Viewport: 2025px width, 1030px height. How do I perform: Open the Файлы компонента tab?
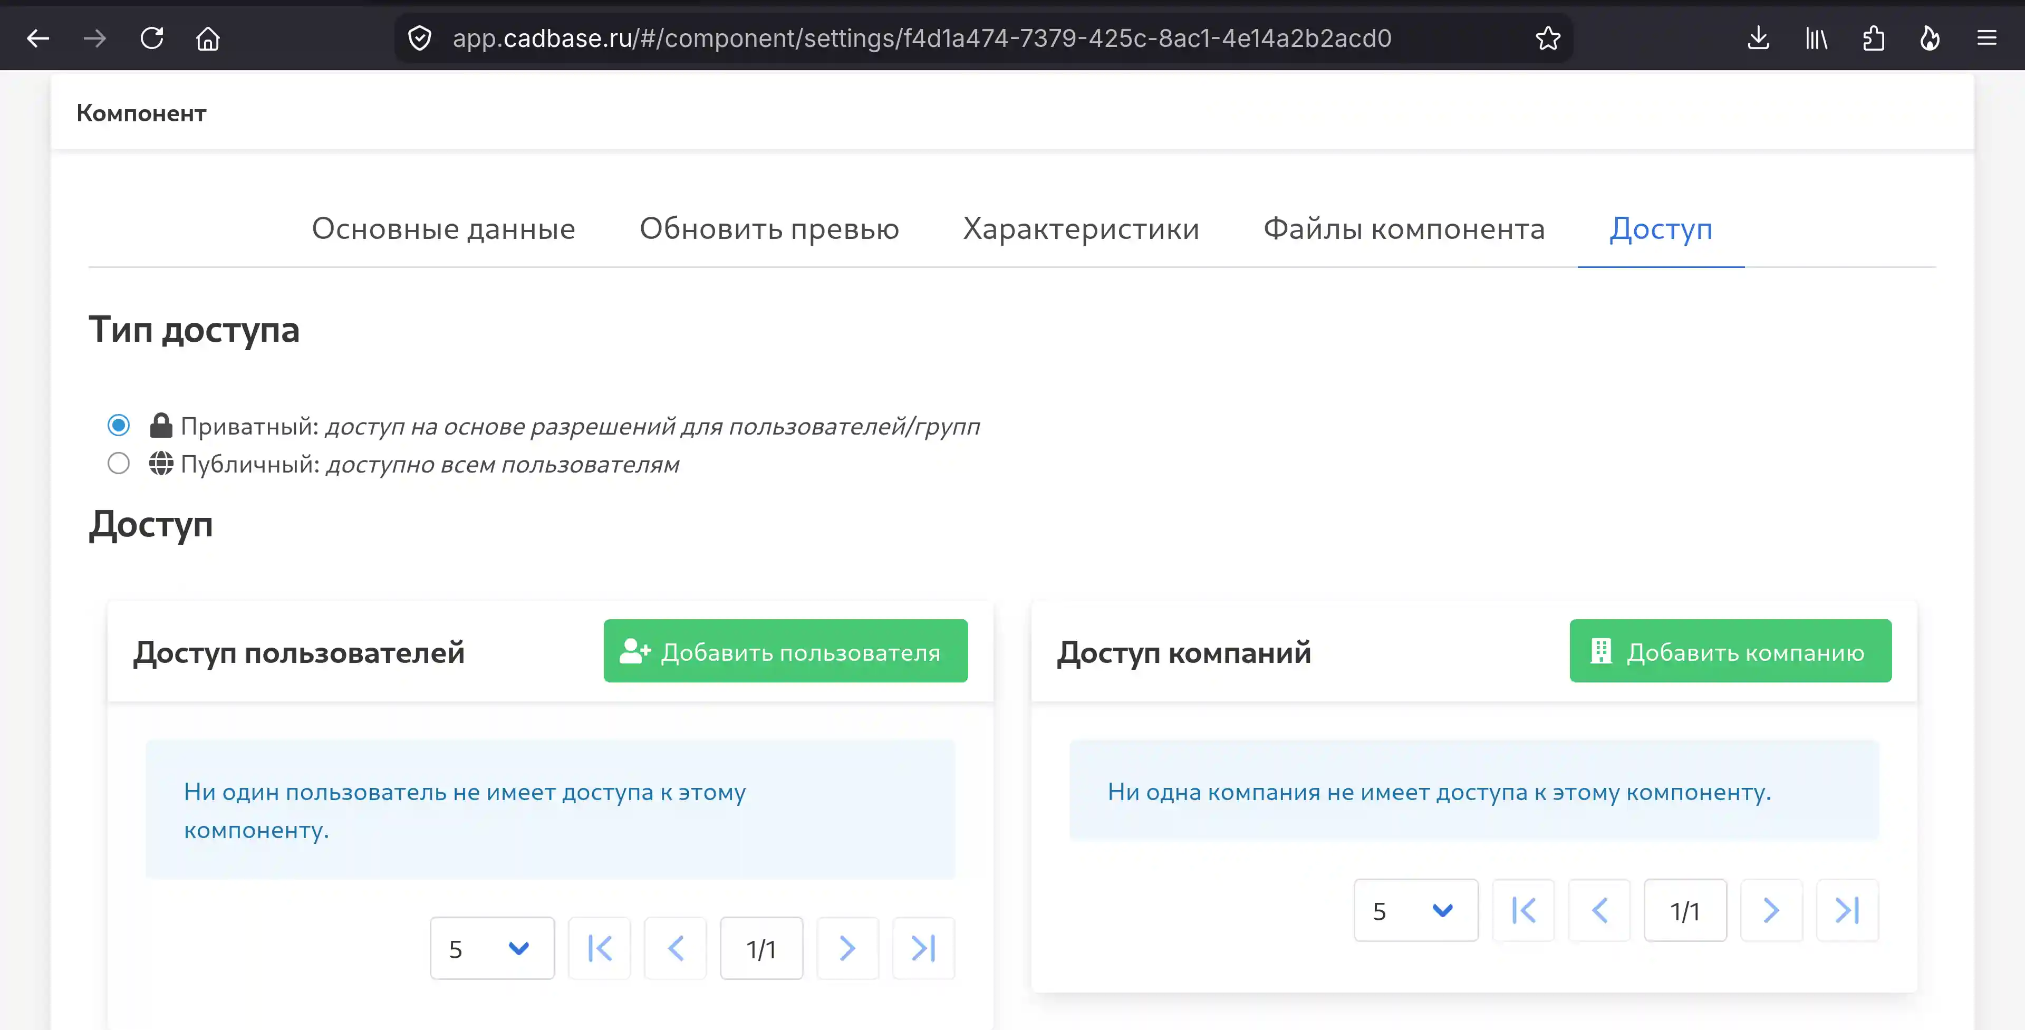[x=1405, y=229]
